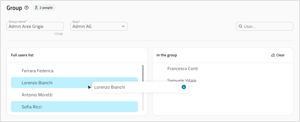The image size is (300, 122).
Task: Click the Group name input field
Action: click(x=35, y=27)
